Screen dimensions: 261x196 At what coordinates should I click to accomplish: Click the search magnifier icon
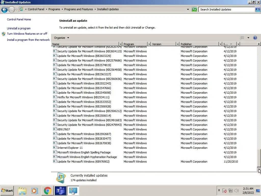click(257, 9)
